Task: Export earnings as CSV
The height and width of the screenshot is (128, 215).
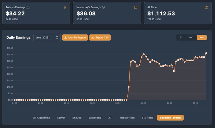Action: coord(100,38)
